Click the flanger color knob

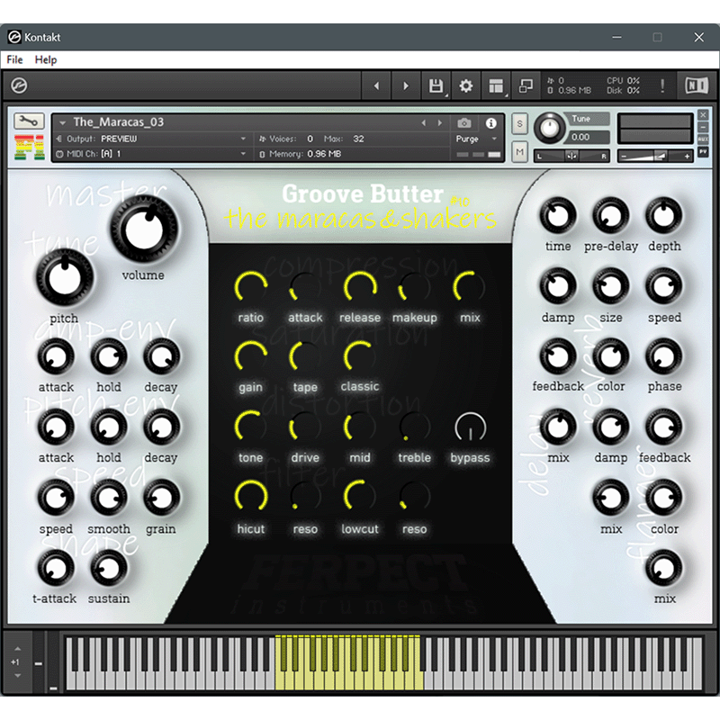point(664,499)
